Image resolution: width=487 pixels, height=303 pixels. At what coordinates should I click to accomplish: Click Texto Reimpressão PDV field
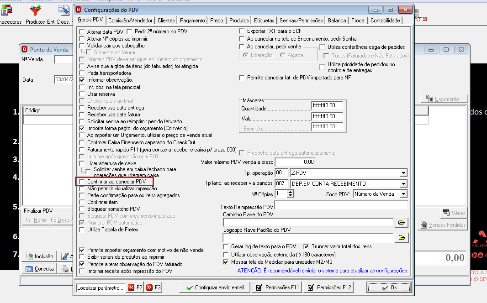pos(341,205)
